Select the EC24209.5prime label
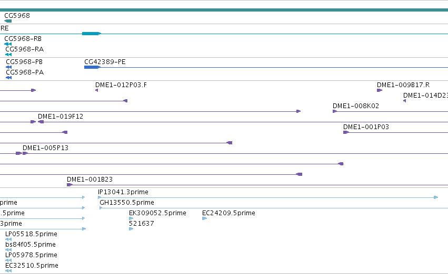The height and width of the screenshot is (274, 448). tap(228, 213)
